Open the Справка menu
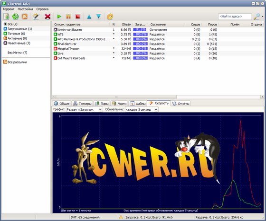266x221 pixels. coord(42,9)
